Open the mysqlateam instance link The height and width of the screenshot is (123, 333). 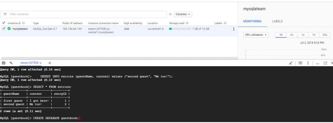coord(20,29)
